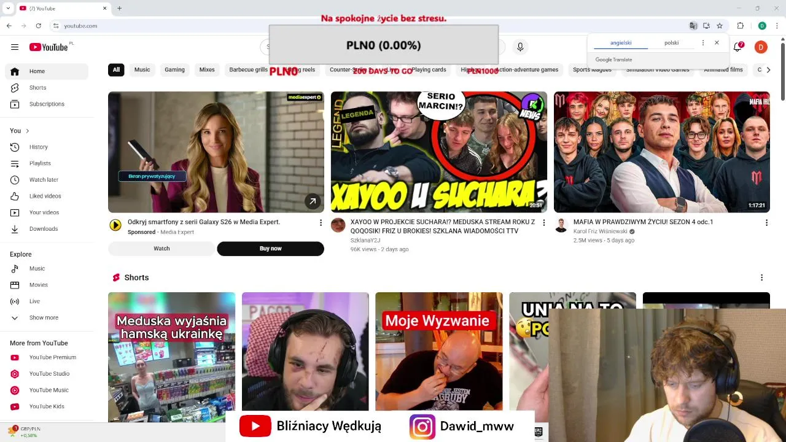Select the Mixes filter chip

(207, 70)
